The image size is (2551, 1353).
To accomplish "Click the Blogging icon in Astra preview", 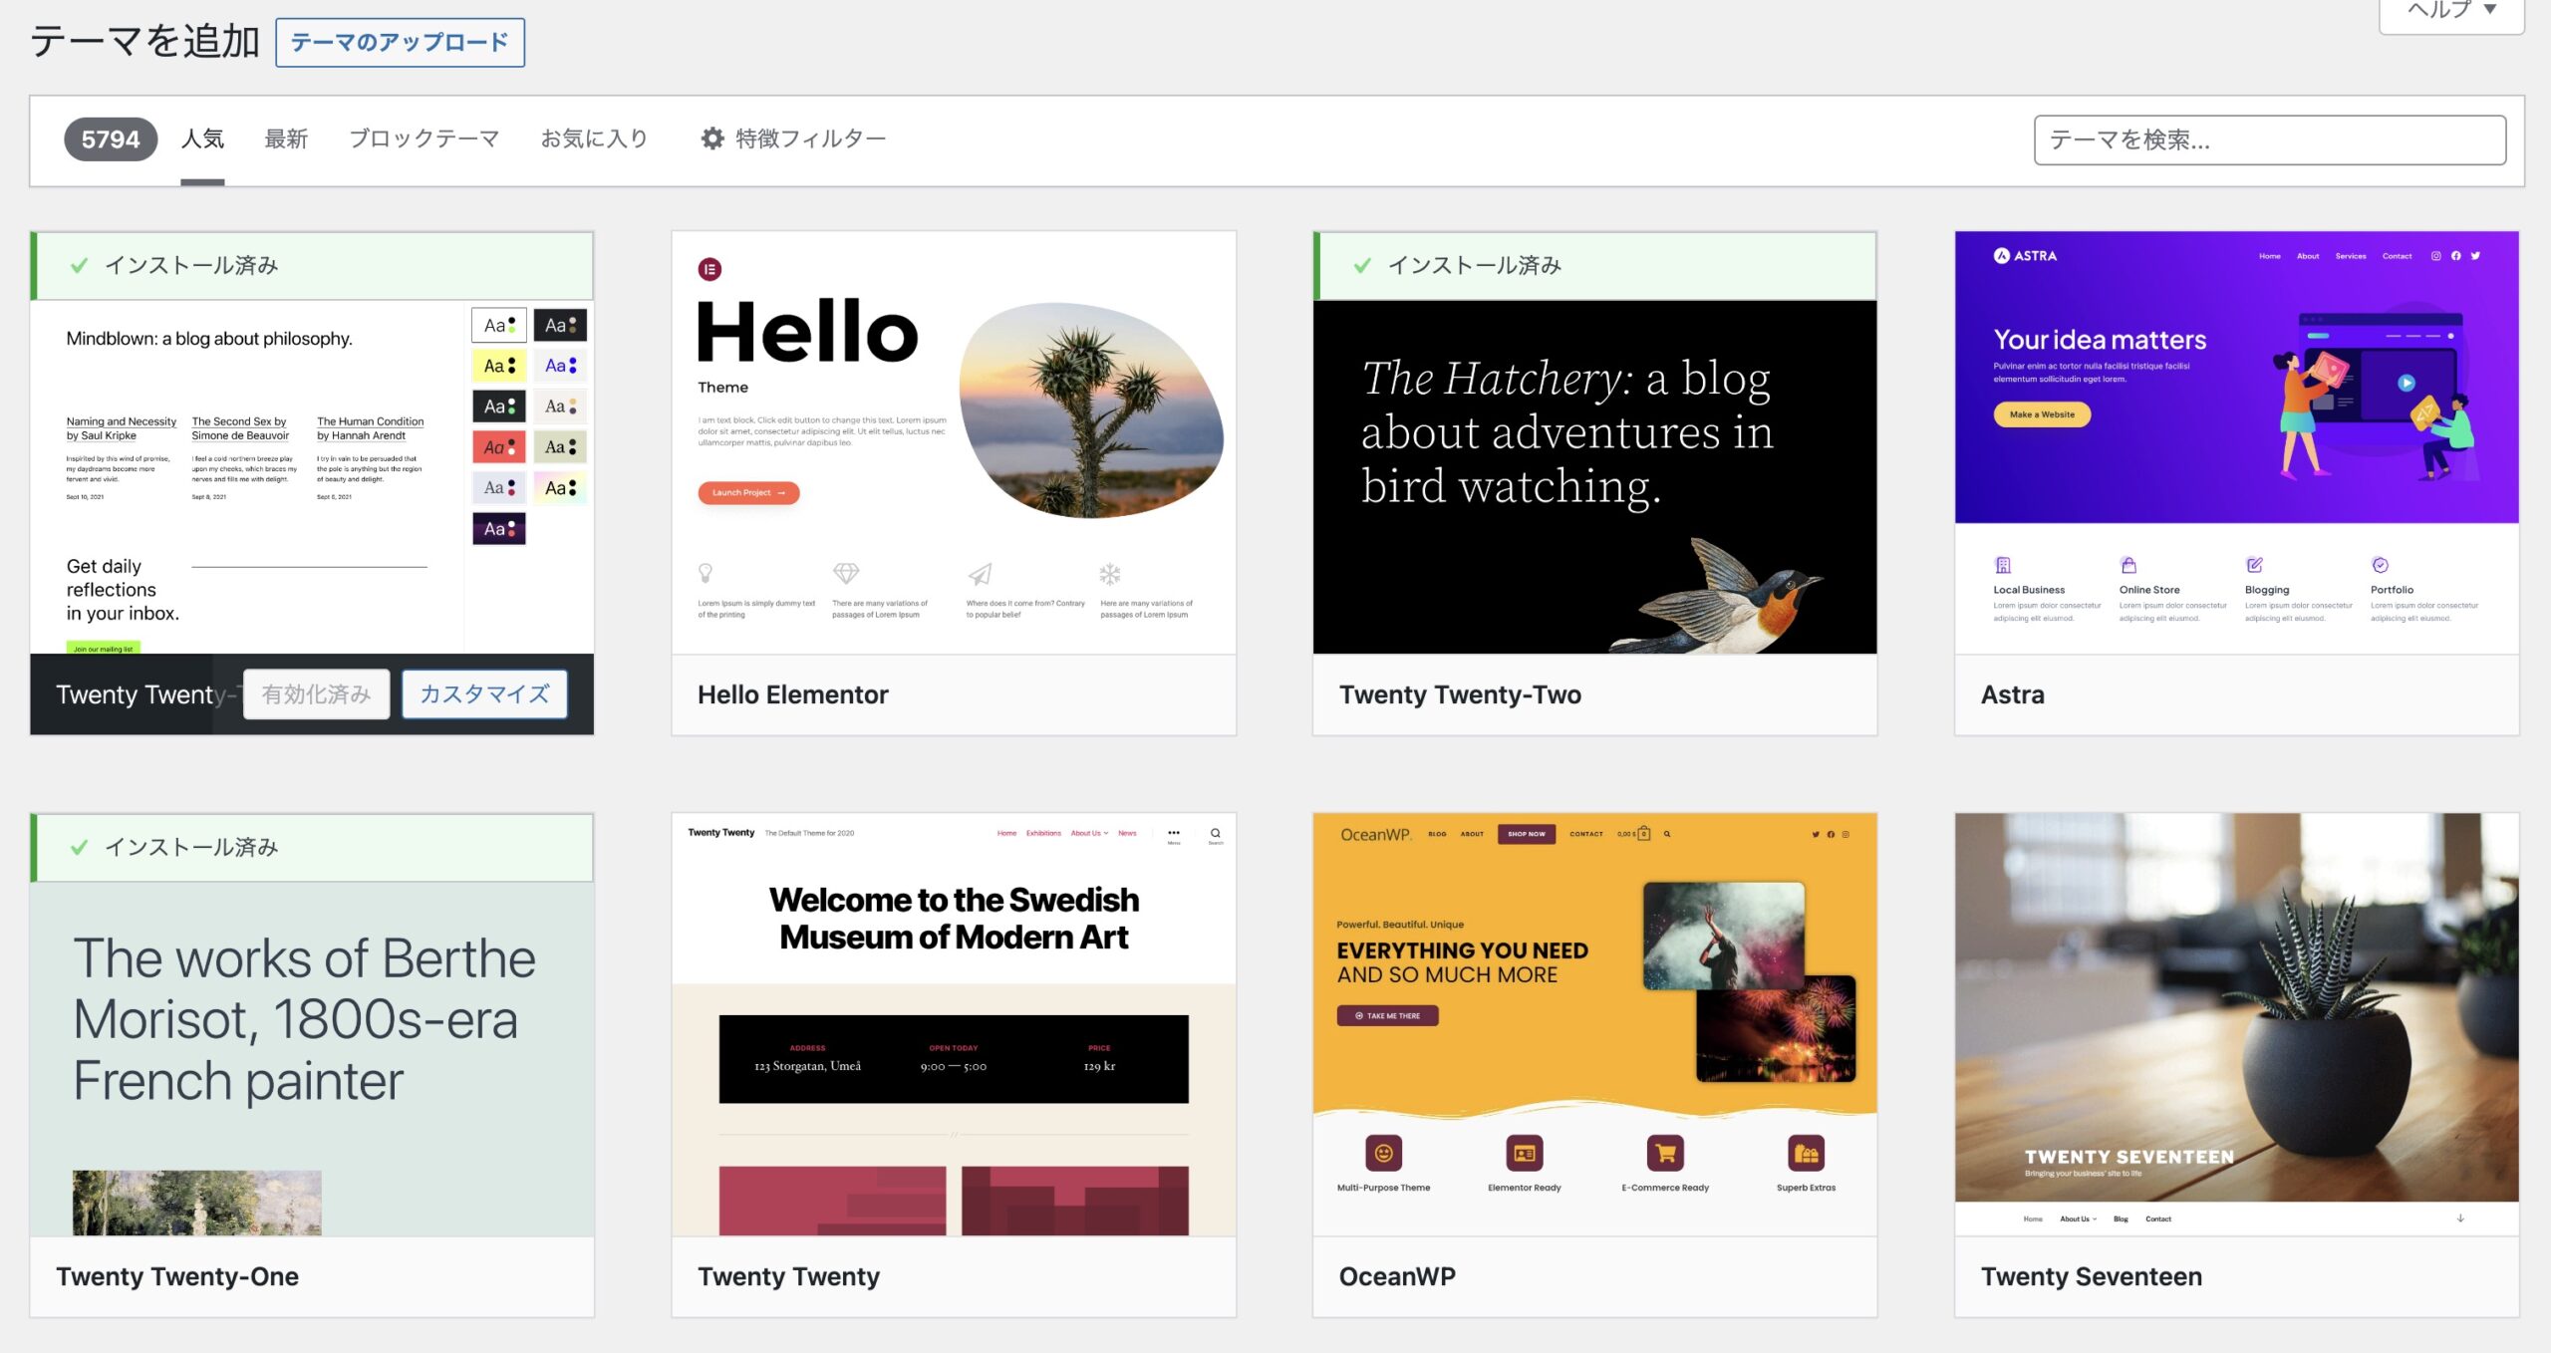I will point(2254,565).
